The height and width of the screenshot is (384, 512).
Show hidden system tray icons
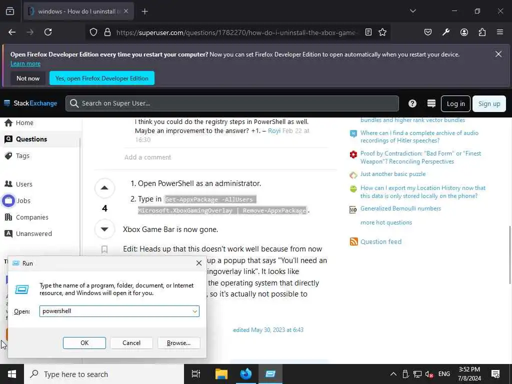(x=393, y=374)
